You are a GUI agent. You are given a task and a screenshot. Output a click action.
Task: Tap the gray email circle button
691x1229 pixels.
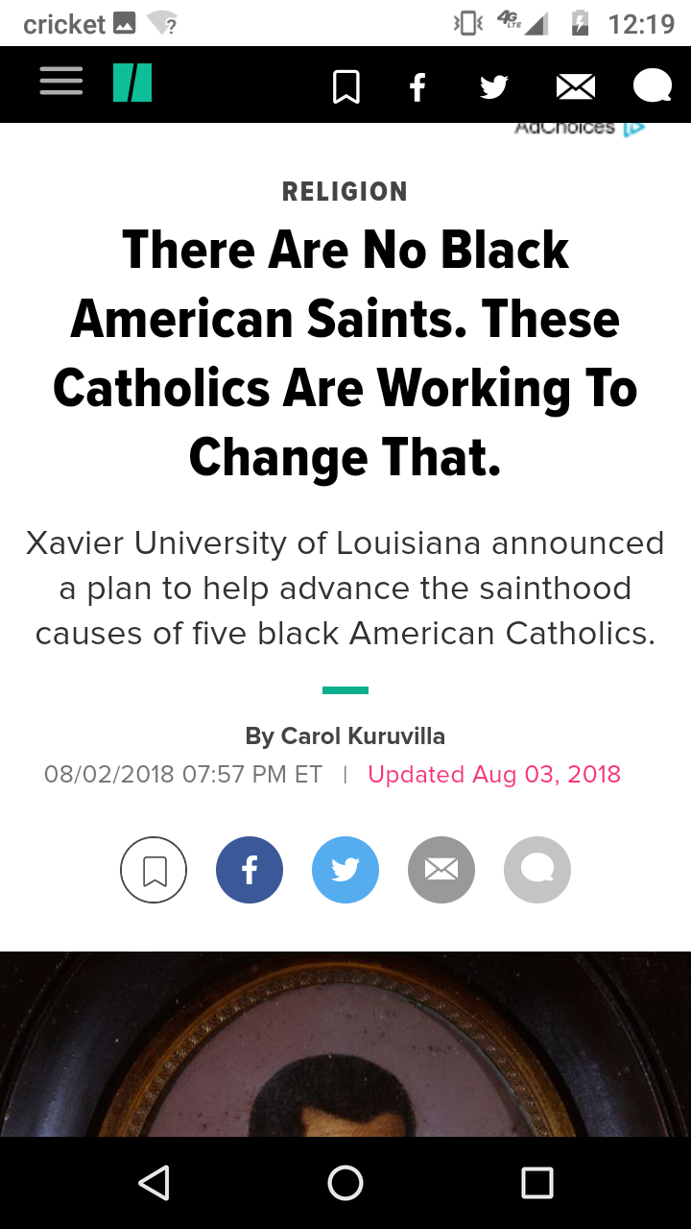click(441, 870)
